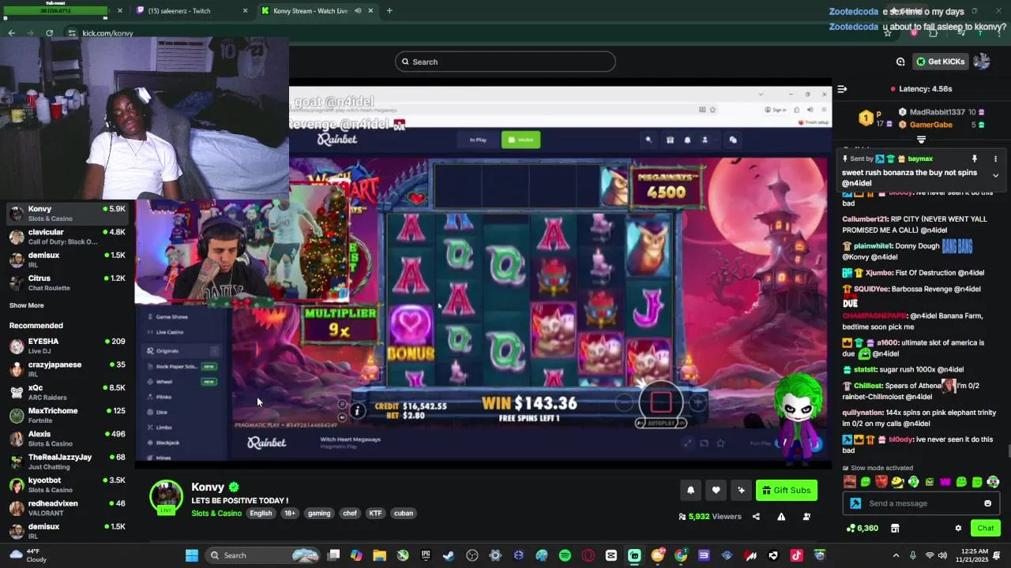Image resolution: width=1011 pixels, height=568 pixels.
Task: Report stream using warning triangle icon
Action: 781,517
